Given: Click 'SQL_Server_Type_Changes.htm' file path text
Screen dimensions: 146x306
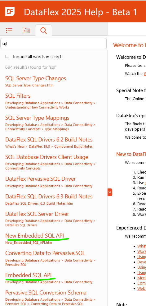Looking at the screenshot, I should [29, 85].
